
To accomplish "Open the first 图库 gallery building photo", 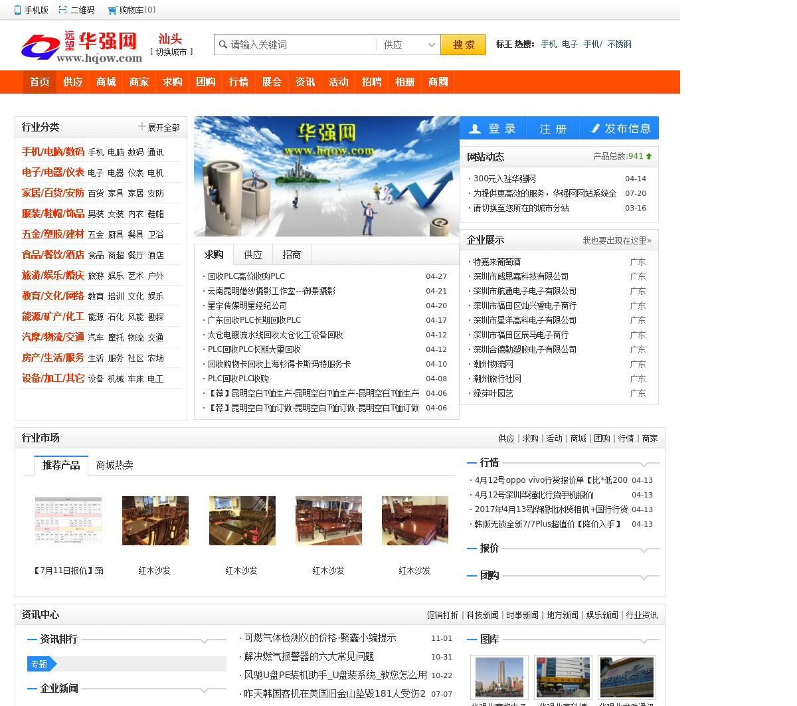I will point(499,677).
